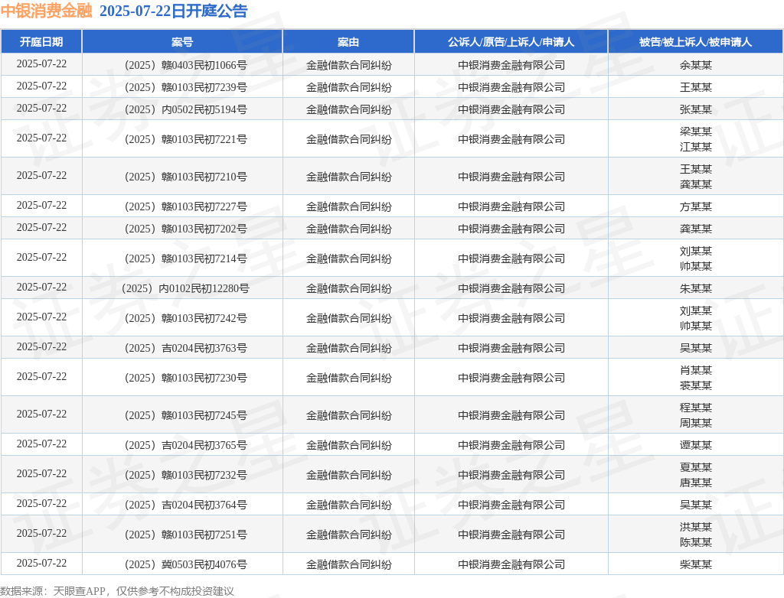Click the 数据来源 天眼查APP footer note
784x598 pixels.
[x=117, y=590]
